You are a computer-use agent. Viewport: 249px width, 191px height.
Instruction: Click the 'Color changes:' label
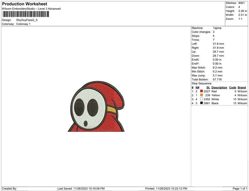201,32
